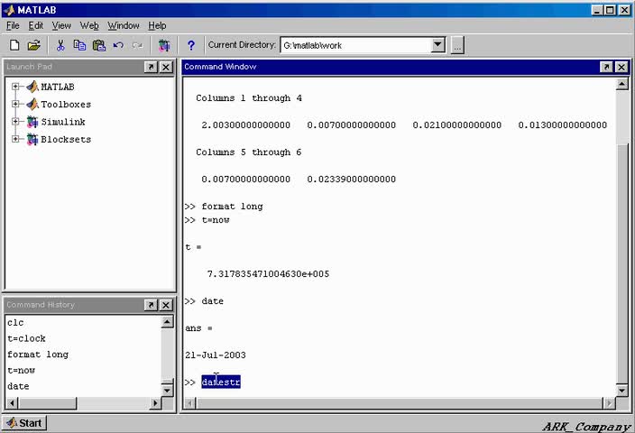The height and width of the screenshot is (433, 635).
Task: Click the Blocksets icon in Launch Pad
Action: click(32, 139)
